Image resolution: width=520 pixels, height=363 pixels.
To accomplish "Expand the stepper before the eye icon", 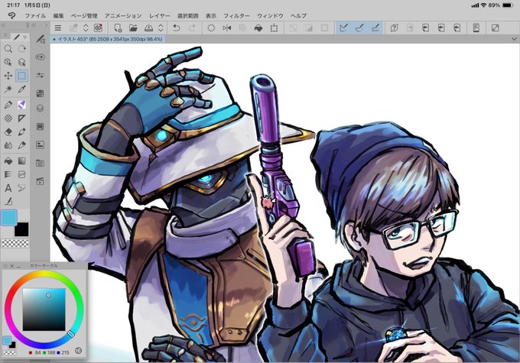I will tap(86, 28).
